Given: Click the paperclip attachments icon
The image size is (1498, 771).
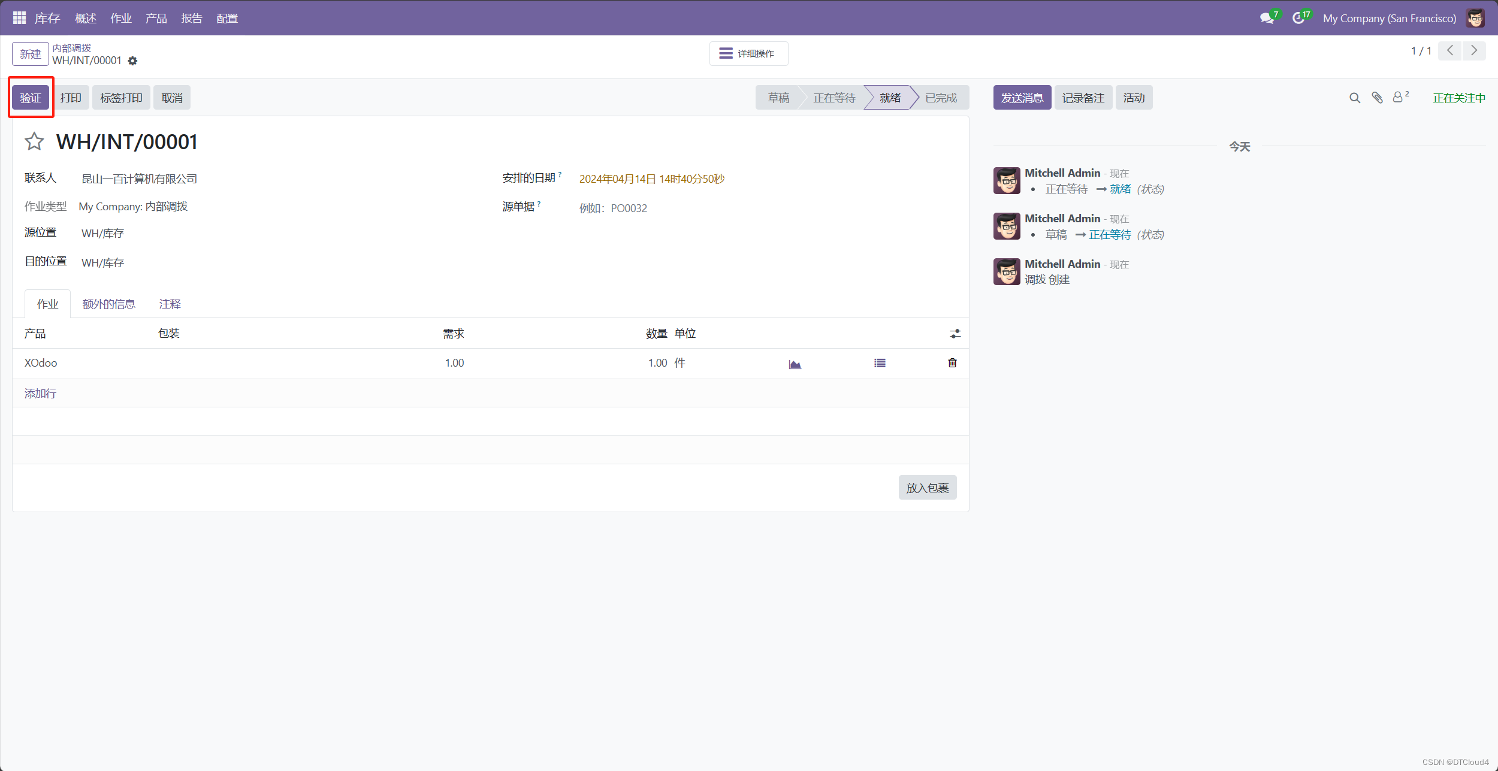Looking at the screenshot, I should click(1377, 98).
